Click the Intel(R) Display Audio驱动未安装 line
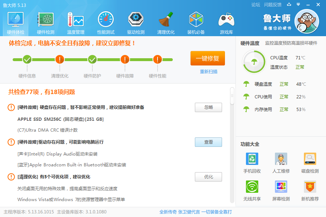The height and width of the screenshot is (217, 326). pyautogui.click(x=57, y=154)
